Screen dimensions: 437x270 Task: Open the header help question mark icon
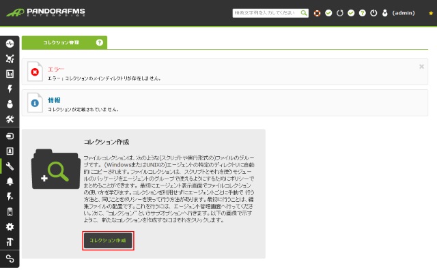coord(363,13)
